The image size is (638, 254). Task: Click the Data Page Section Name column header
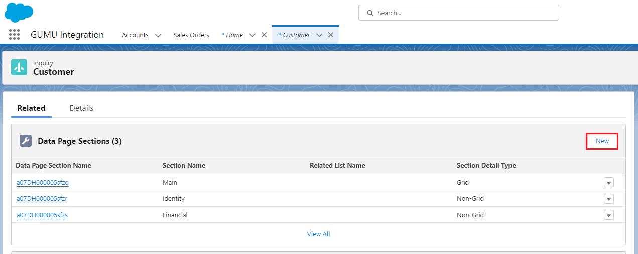[x=53, y=165]
